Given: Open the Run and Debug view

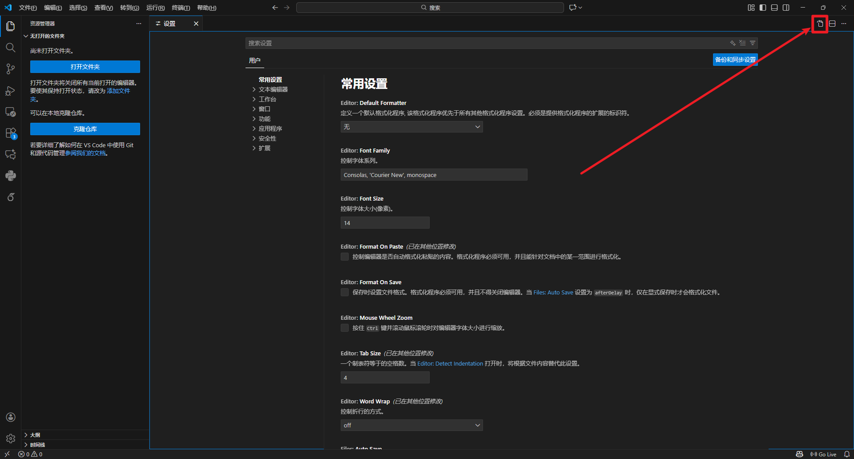Looking at the screenshot, I should tap(10, 91).
